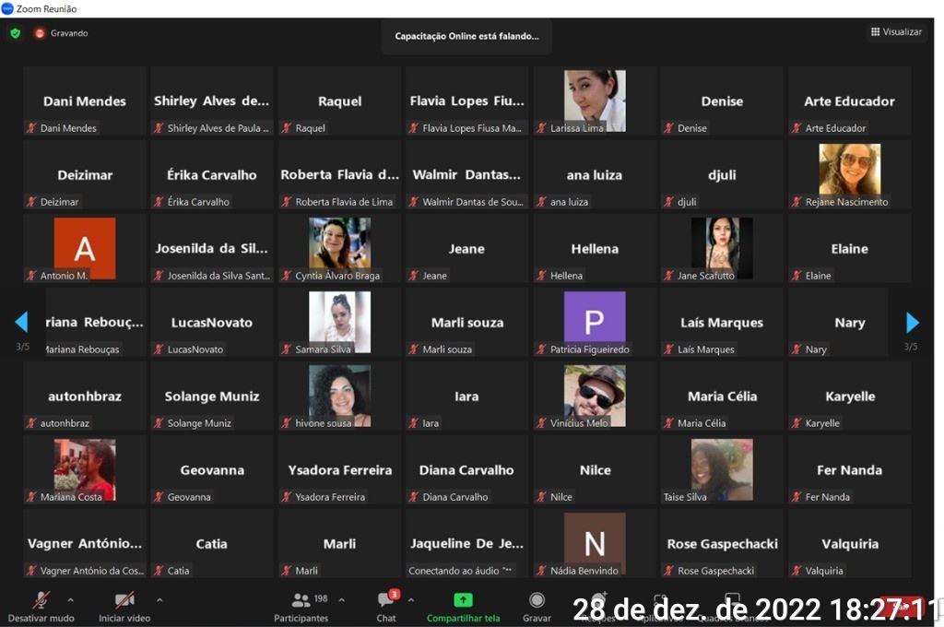This screenshot has width=944, height=627.
Task: Expand audio options arrow beside Desativar mudo
Action: [x=71, y=600]
